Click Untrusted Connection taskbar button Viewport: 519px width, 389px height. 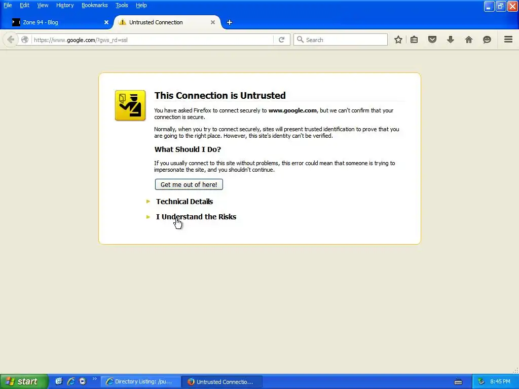point(223,381)
